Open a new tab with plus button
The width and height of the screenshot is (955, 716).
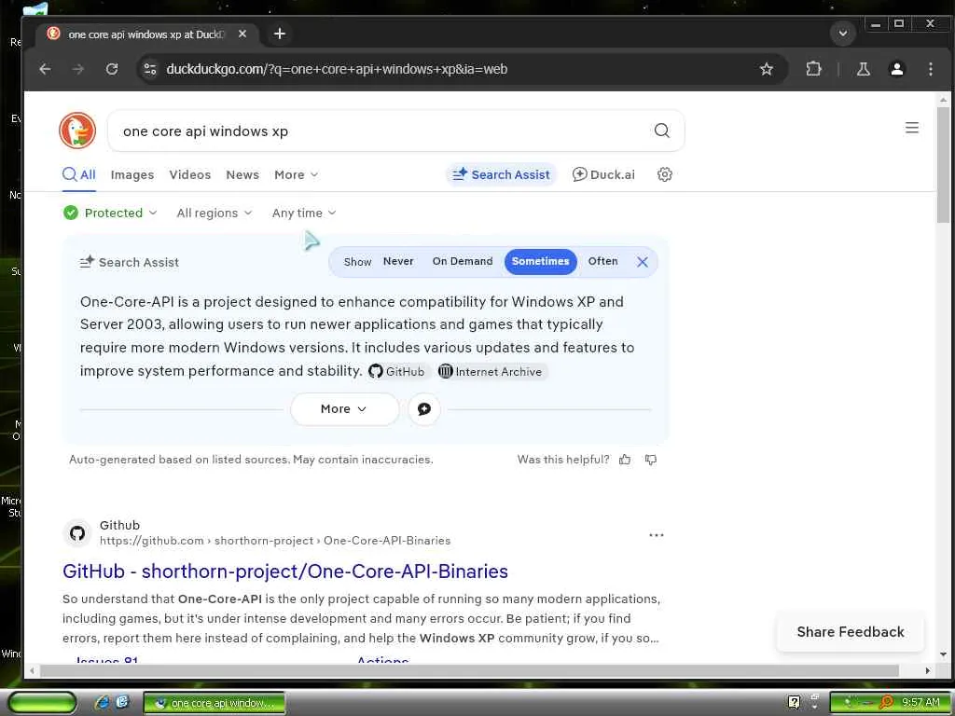click(280, 34)
